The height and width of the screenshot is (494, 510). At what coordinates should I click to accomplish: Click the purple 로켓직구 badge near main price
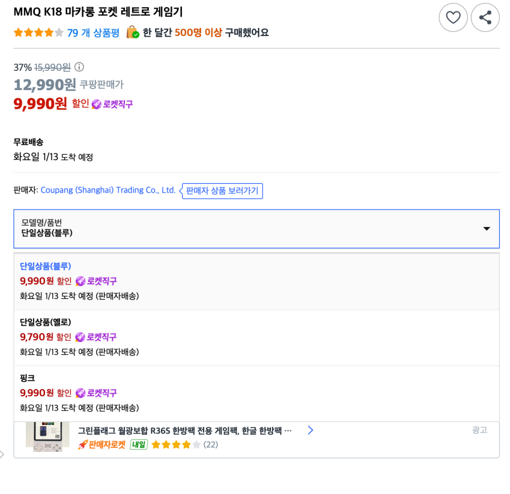pos(112,104)
